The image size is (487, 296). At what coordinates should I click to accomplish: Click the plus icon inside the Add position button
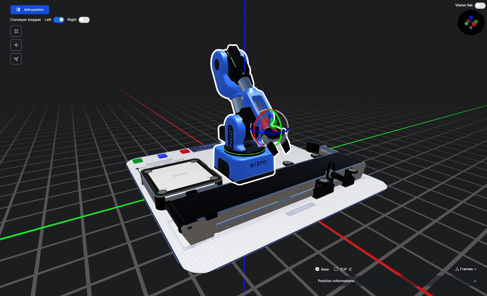18,10
